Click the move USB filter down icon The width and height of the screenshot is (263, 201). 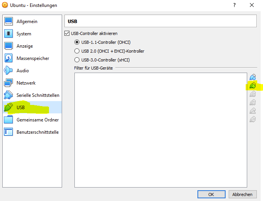point(253,119)
